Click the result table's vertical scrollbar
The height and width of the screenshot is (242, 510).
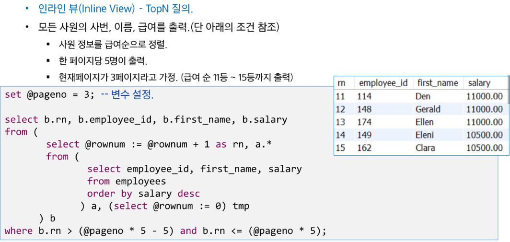(x=508, y=90)
